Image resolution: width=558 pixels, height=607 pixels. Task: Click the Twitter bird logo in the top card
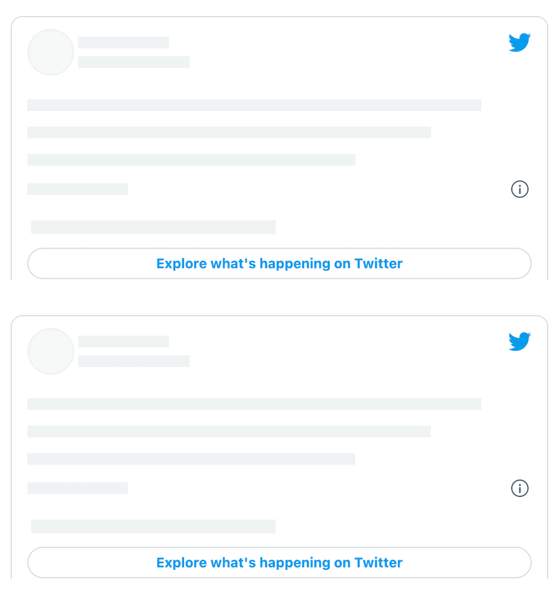(520, 43)
